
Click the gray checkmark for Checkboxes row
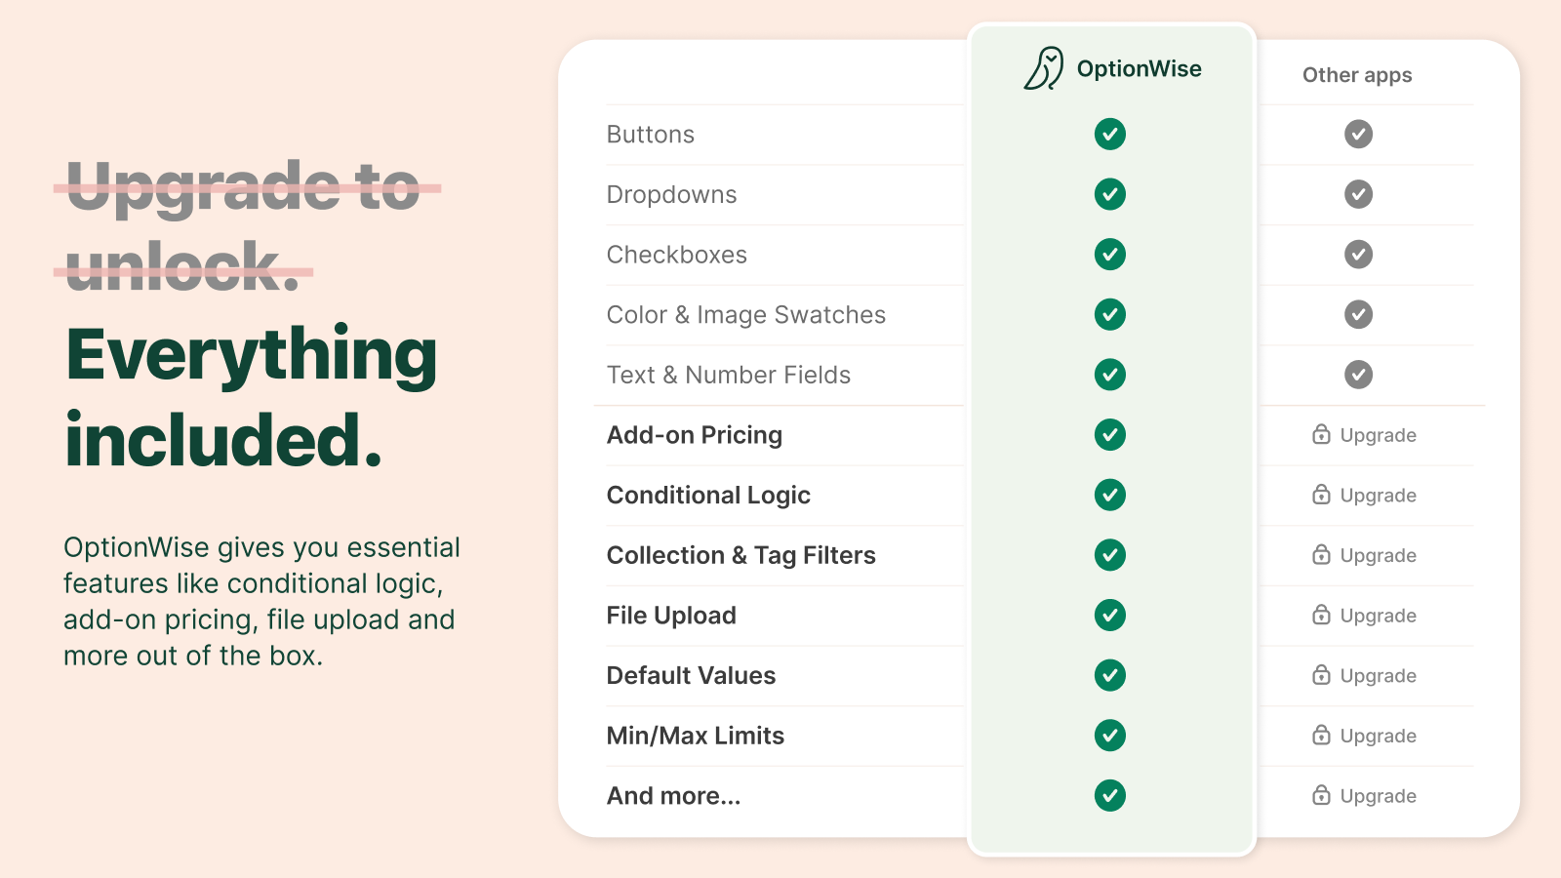click(x=1358, y=255)
